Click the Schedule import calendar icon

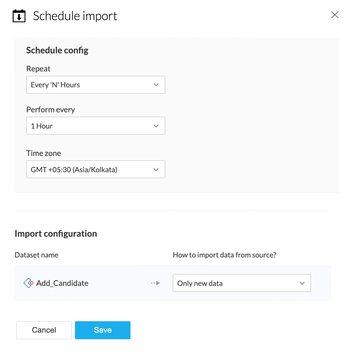click(19, 16)
